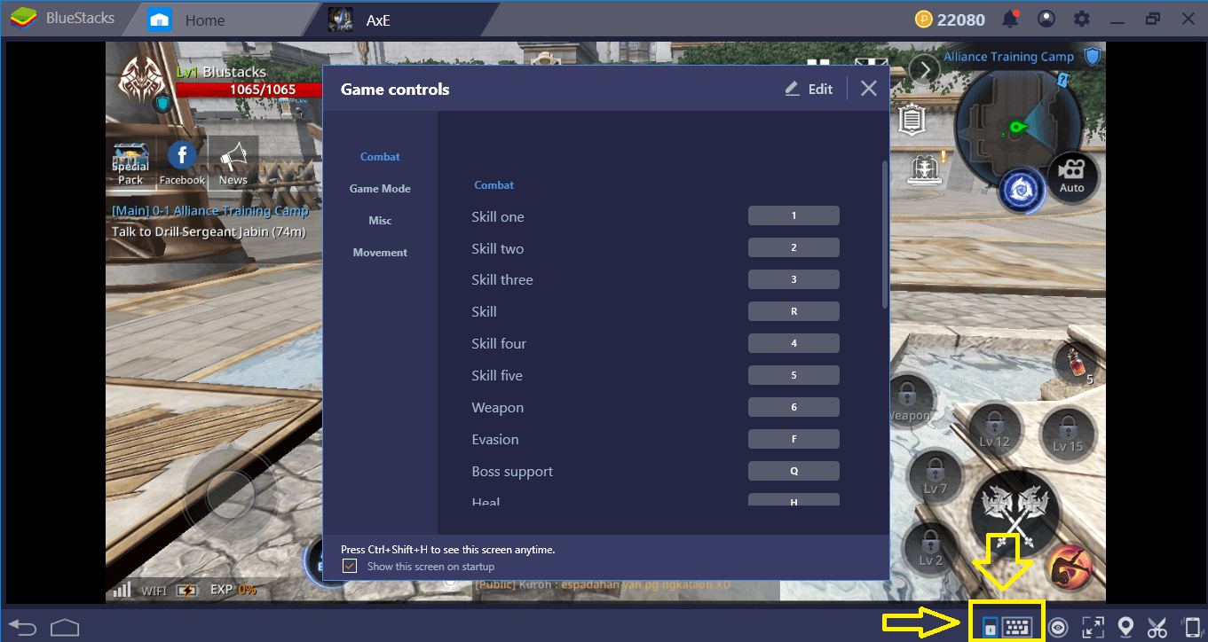Open the keyboard controls icon

[x=1017, y=628]
